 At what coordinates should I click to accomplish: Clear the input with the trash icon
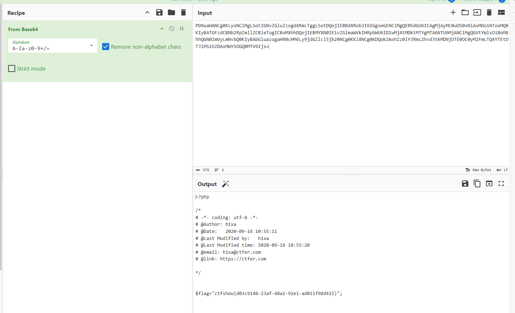(x=489, y=13)
